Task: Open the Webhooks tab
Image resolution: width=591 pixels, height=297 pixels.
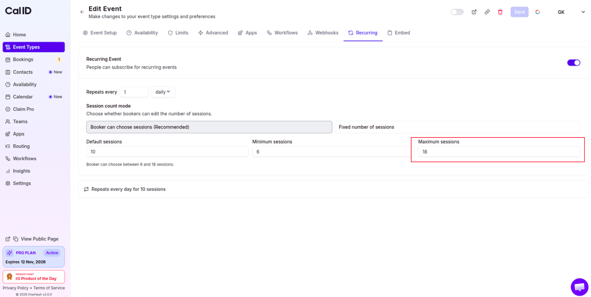Action: pos(323,33)
